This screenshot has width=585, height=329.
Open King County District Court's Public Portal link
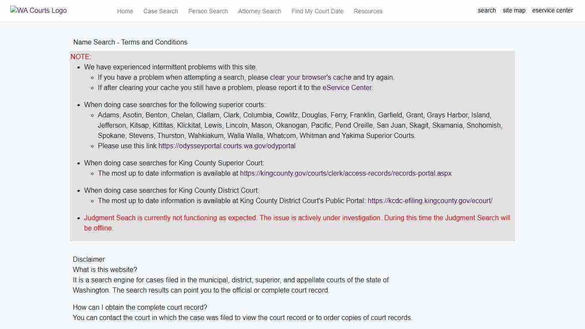coord(430,200)
